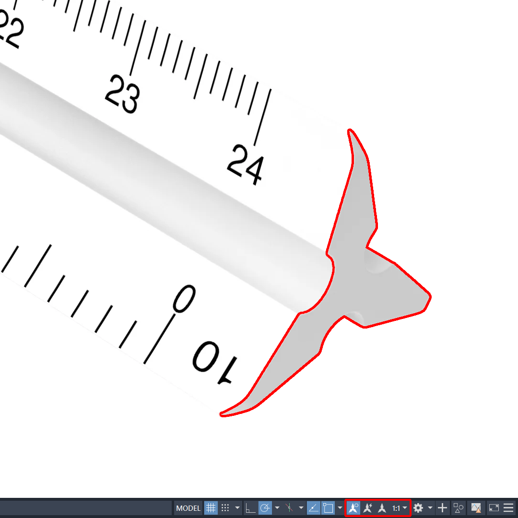Click the clean screen icon

pos(494,508)
